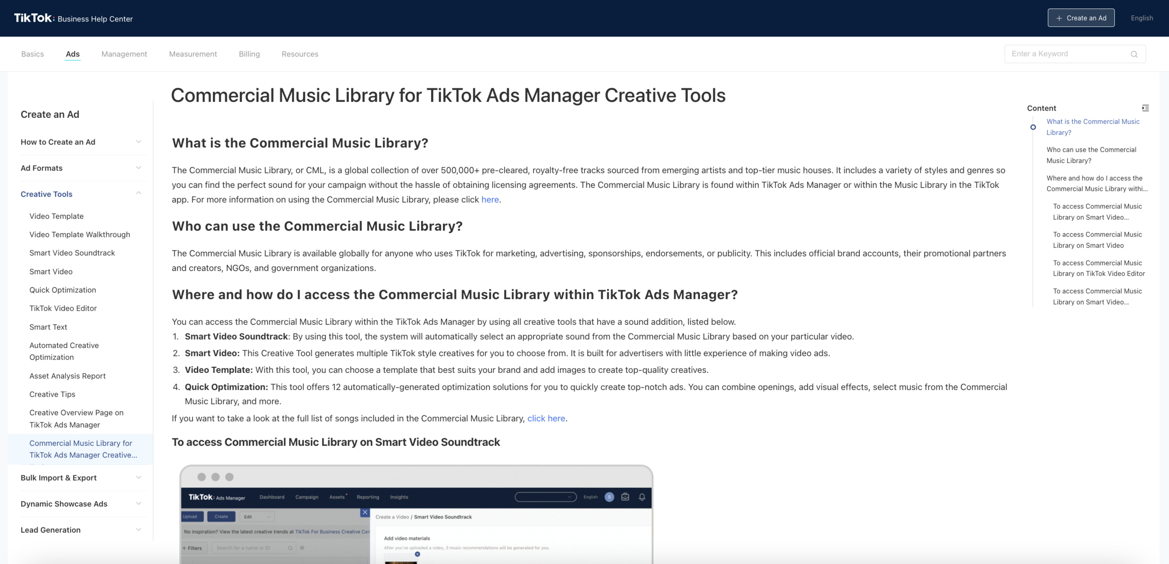Open the TikTok Video Editor article
This screenshot has width=1169, height=564.
[x=63, y=308]
